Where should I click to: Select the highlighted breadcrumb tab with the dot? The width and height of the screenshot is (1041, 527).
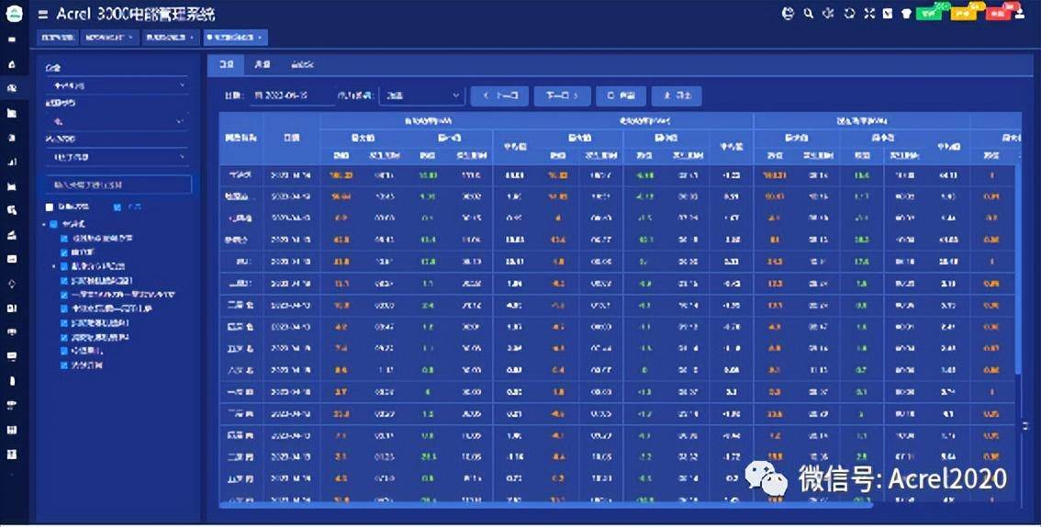pyautogui.click(x=236, y=37)
